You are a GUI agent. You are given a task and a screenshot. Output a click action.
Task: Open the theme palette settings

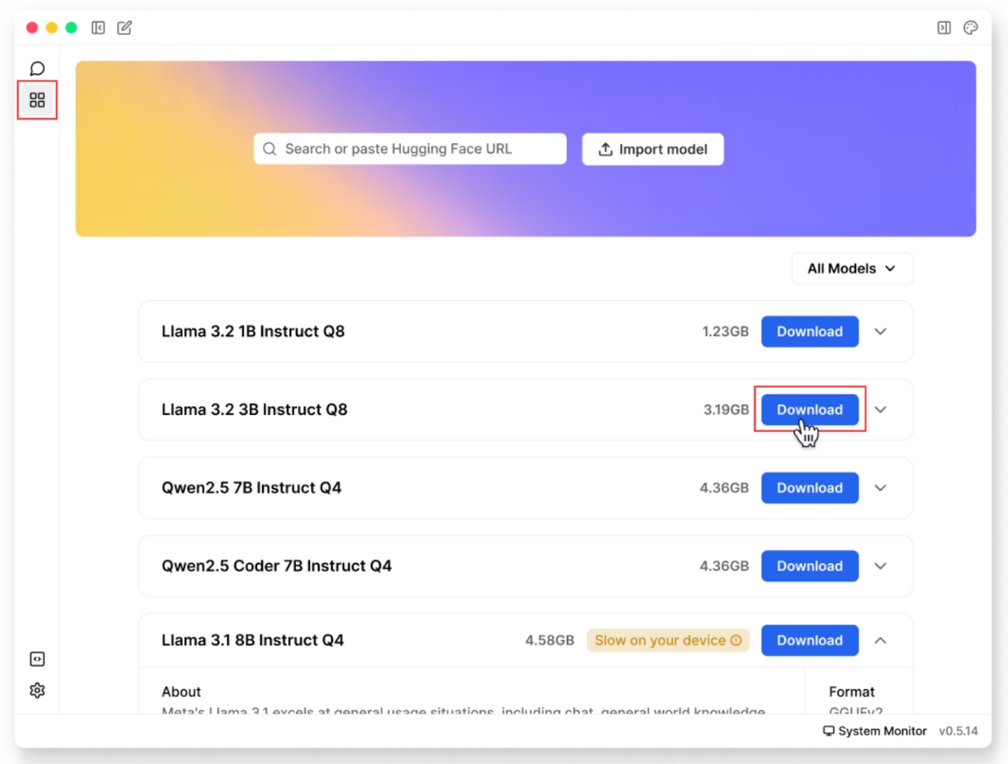coord(971,28)
